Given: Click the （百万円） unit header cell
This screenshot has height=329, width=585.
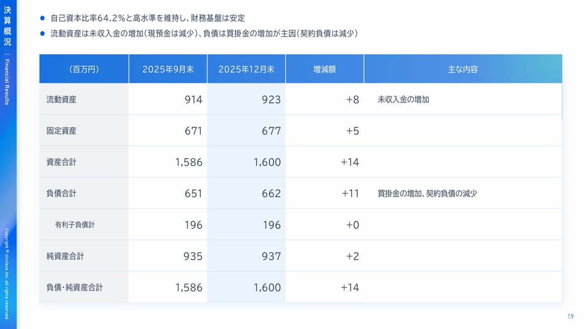Looking at the screenshot, I should [x=84, y=69].
